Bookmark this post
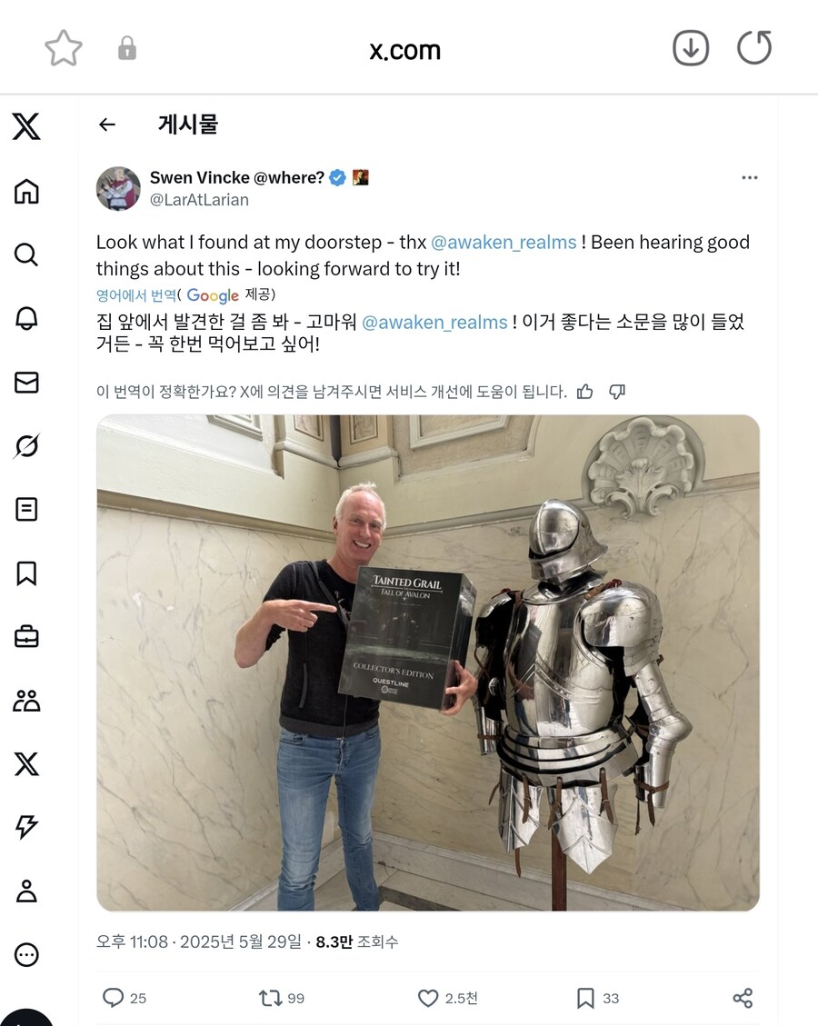This screenshot has width=818, height=1026. pyautogui.click(x=585, y=998)
